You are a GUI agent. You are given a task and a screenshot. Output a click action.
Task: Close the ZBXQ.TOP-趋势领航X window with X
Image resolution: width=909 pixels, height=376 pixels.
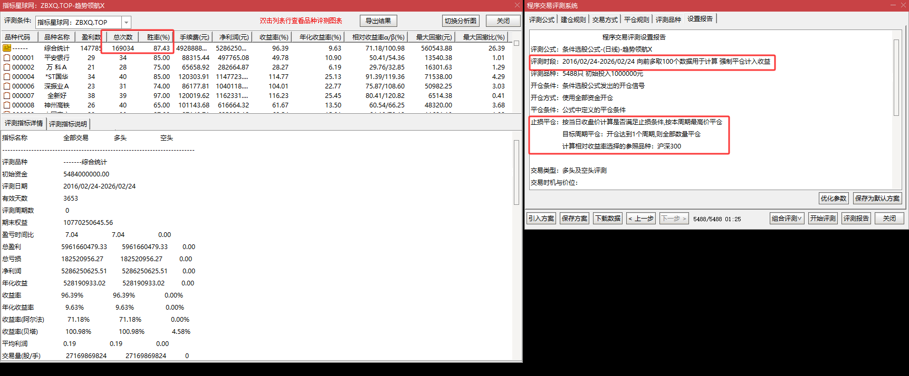point(517,5)
